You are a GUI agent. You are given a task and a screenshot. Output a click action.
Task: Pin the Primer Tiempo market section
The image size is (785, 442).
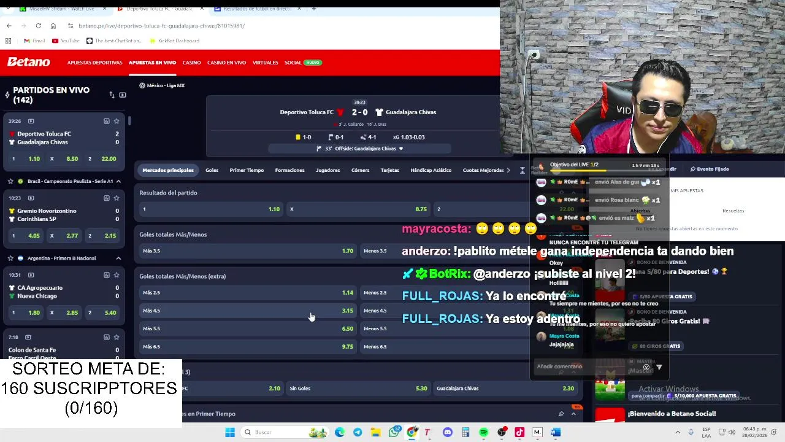click(x=561, y=414)
